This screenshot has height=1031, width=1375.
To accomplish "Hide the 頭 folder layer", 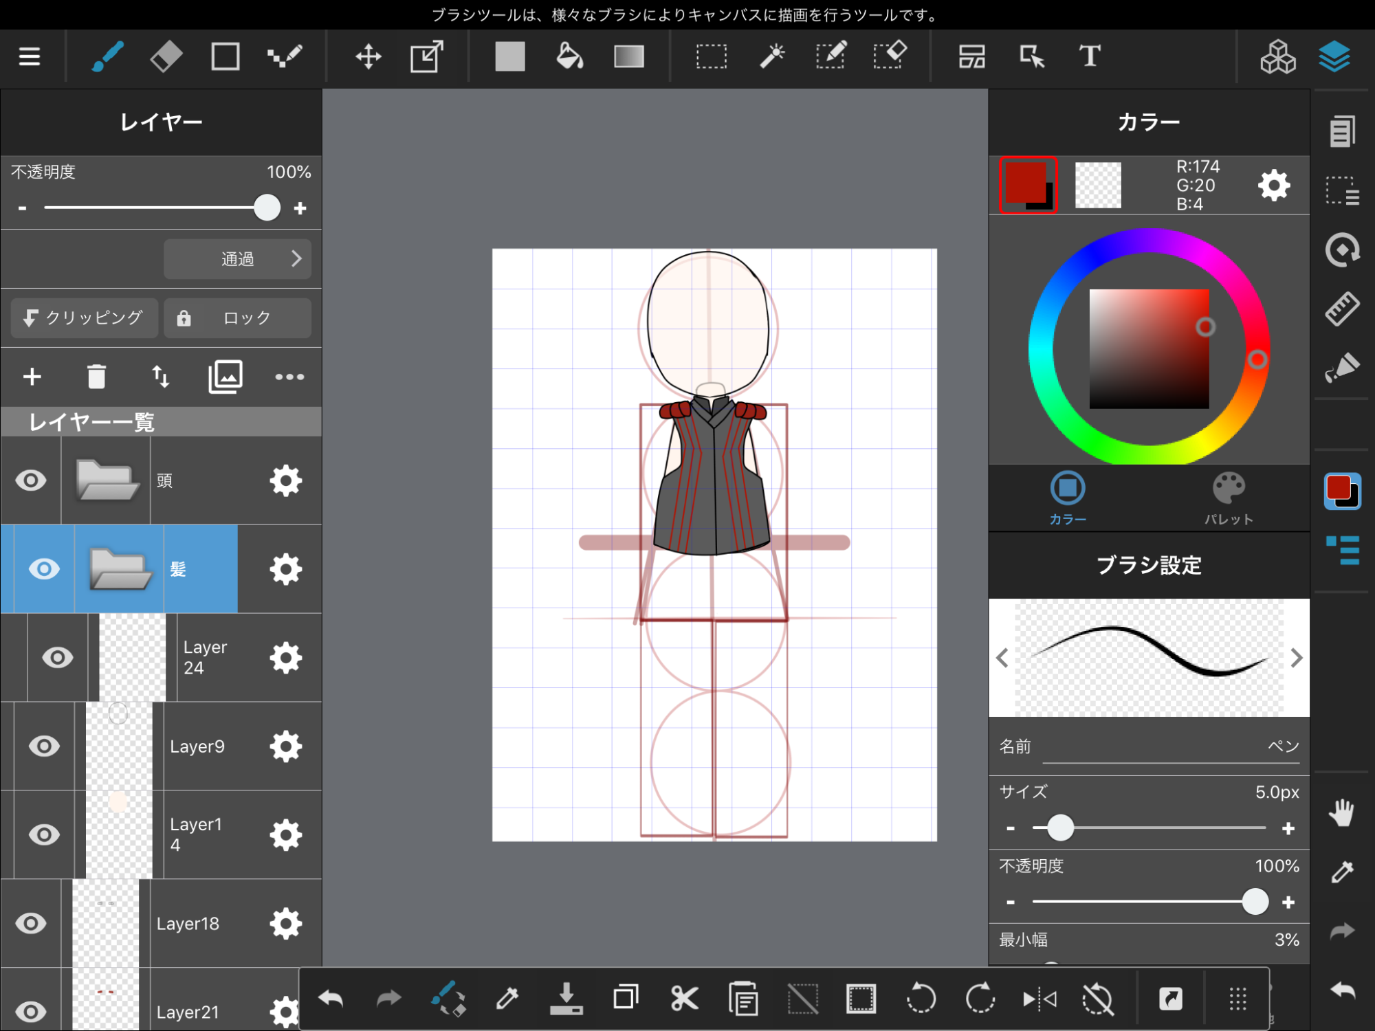I will [x=31, y=480].
